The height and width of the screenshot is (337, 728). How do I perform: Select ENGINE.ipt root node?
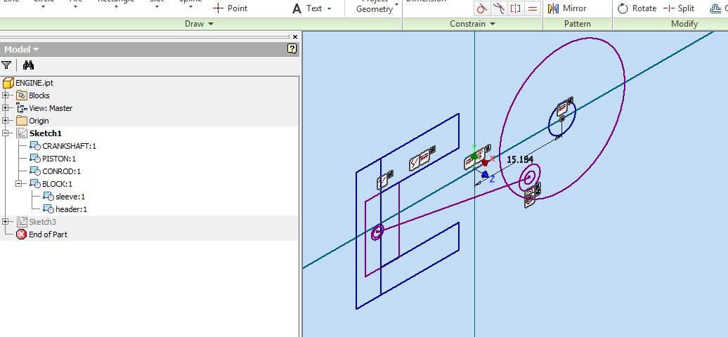click(34, 83)
